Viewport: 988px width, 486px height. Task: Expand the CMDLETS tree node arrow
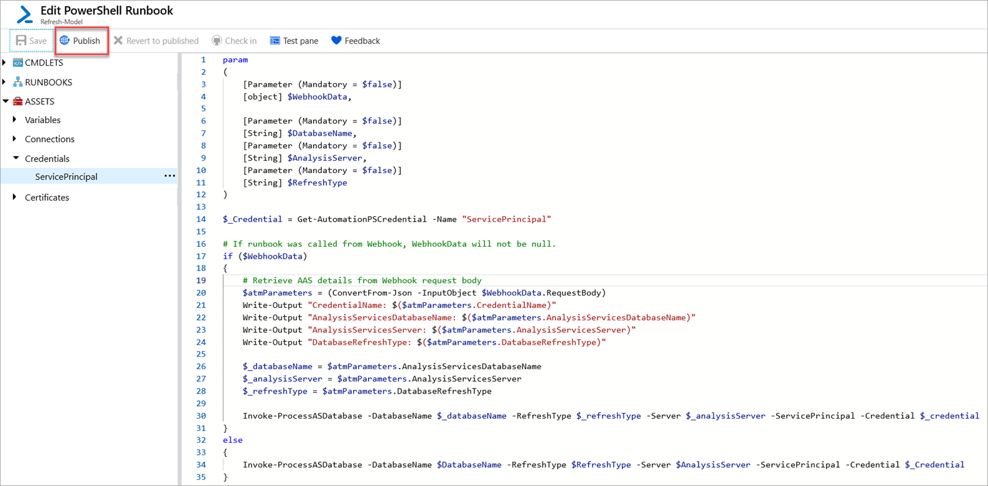point(5,62)
